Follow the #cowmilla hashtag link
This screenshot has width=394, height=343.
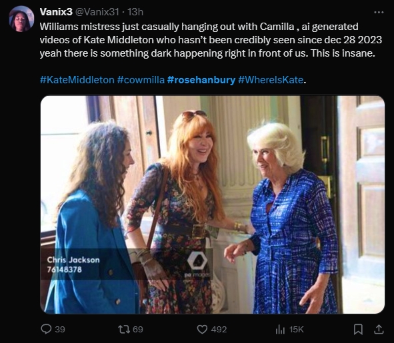141,80
